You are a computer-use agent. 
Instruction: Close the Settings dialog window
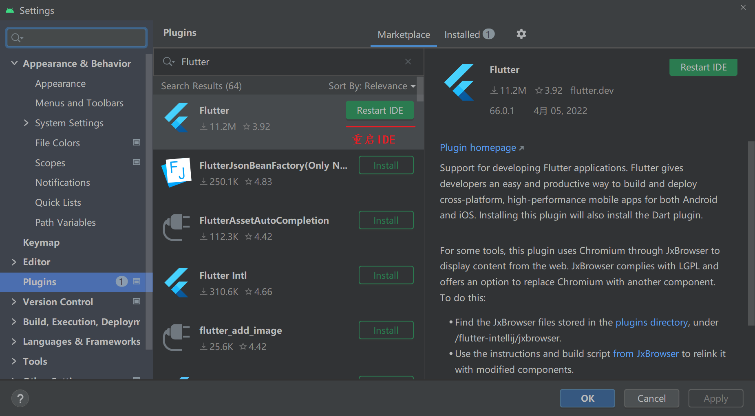(x=743, y=7)
